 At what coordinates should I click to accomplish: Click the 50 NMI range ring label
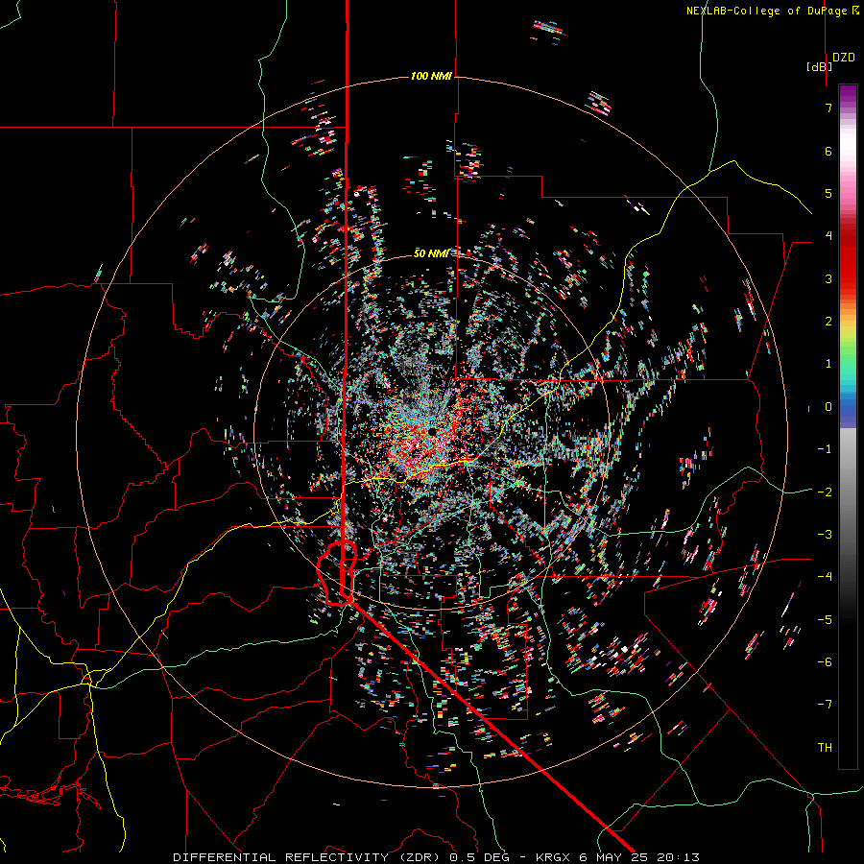click(431, 253)
